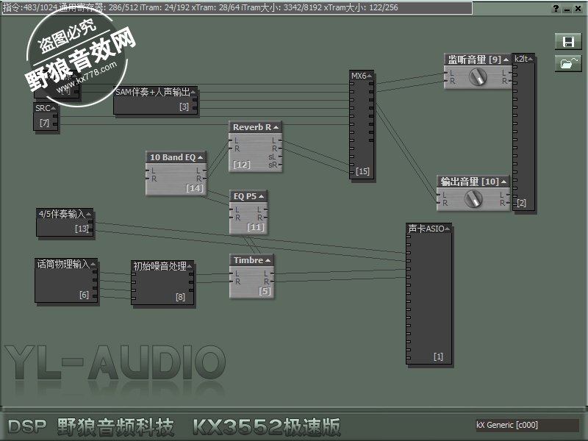This screenshot has width=588, height=441.
Task: Select the k2lt module title
Action: click(521, 59)
